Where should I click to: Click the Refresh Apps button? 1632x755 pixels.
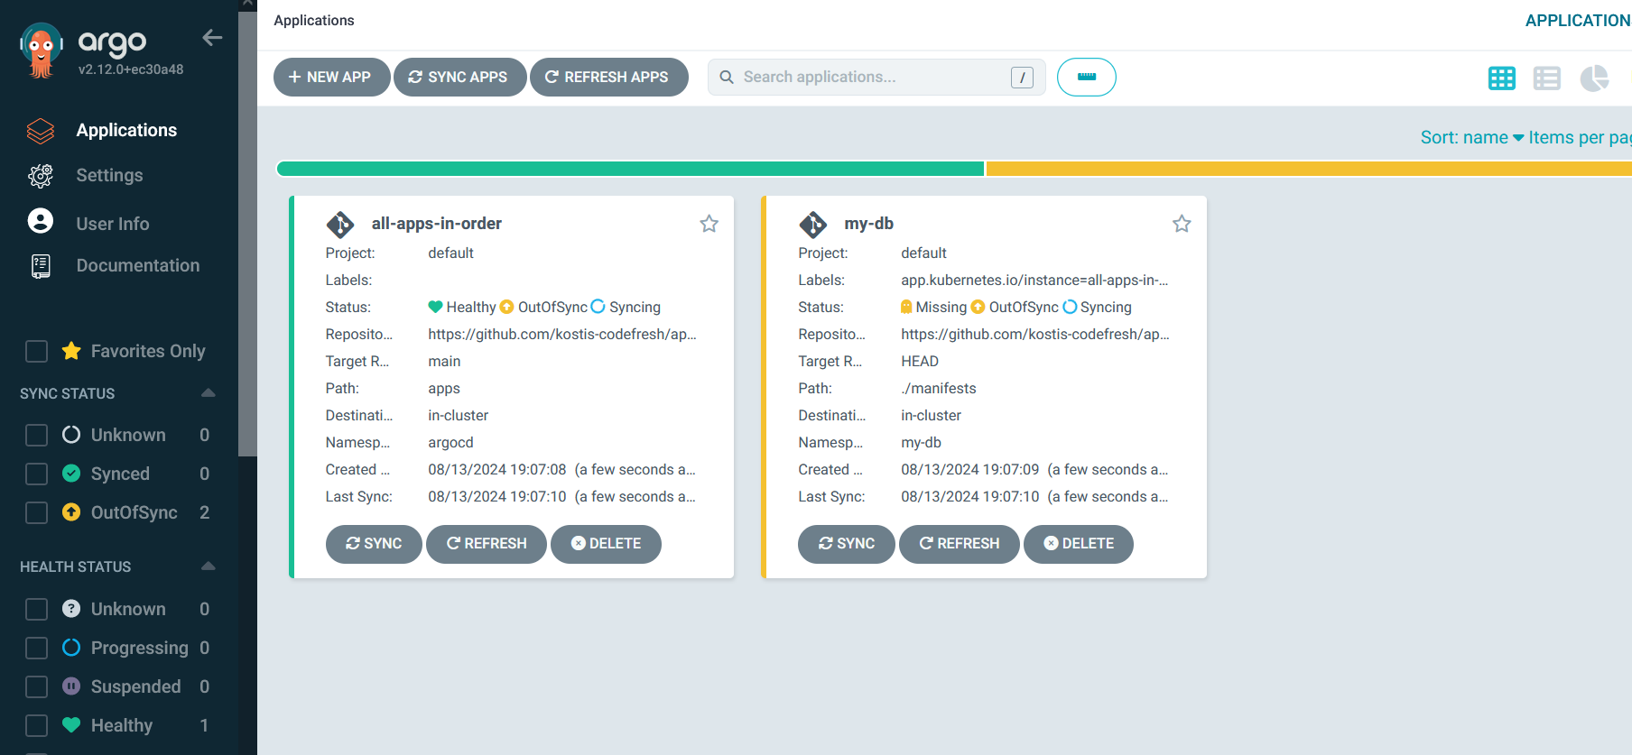(608, 77)
